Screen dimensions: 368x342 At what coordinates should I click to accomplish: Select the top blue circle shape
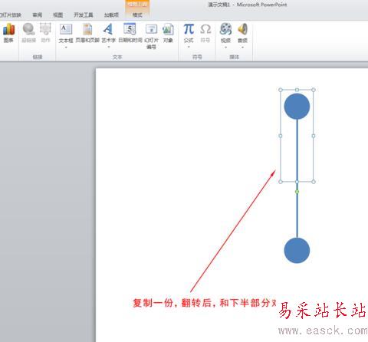pyautogui.click(x=297, y=107)
